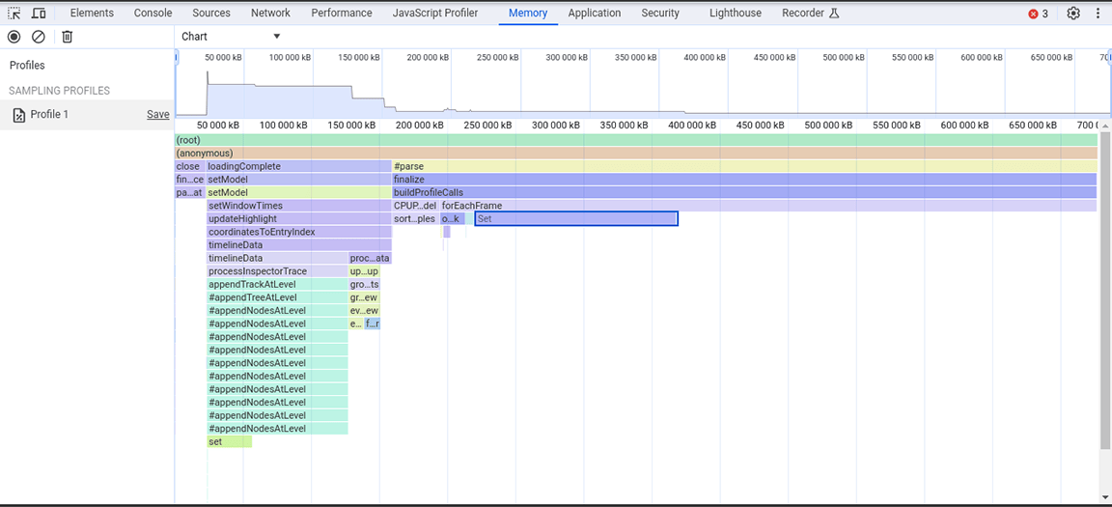Switch to the Network tab

[x=270, y=14]
